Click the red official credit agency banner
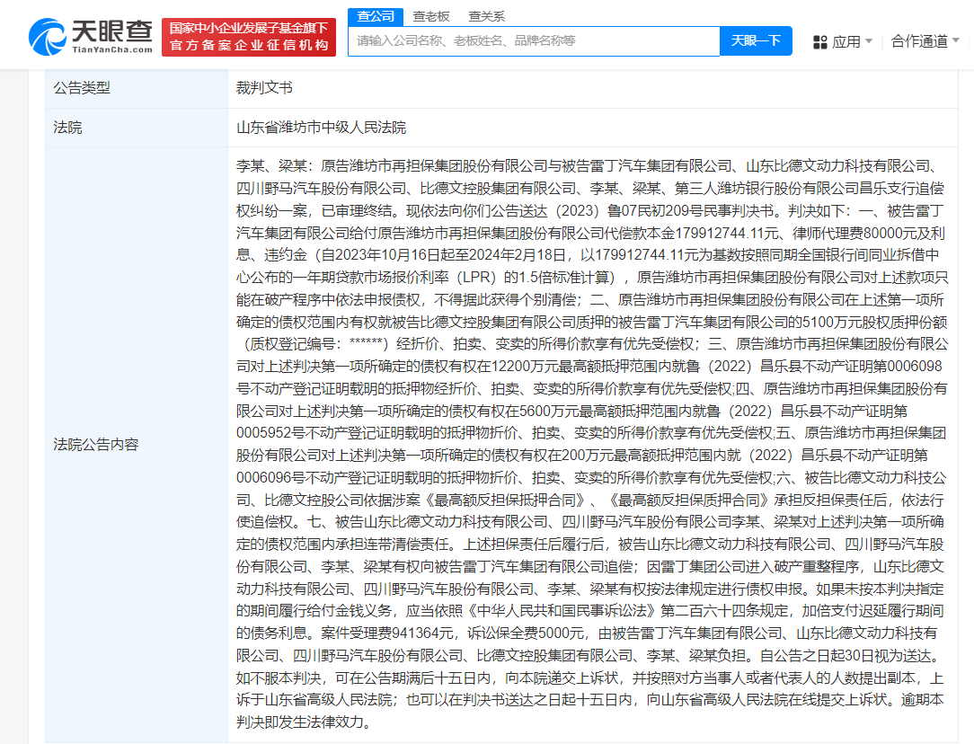 tap(249, 37)
